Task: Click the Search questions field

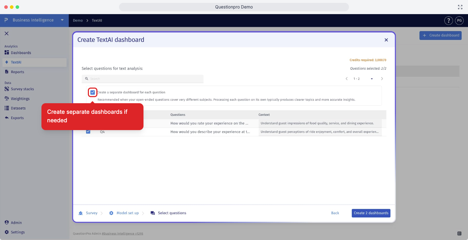Action: [x=142, y=79]
